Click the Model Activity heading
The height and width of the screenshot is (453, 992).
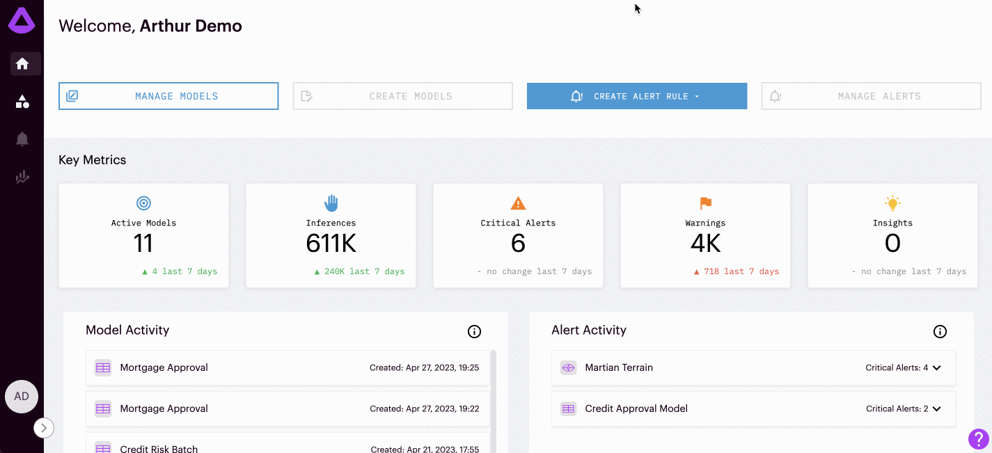127,330
